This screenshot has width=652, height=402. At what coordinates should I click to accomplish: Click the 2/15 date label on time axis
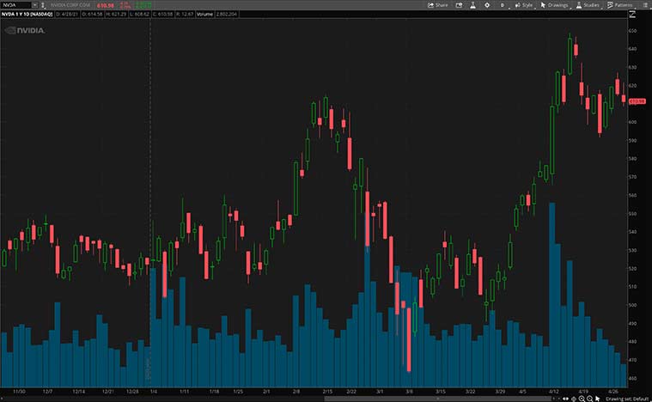[327, 392]
